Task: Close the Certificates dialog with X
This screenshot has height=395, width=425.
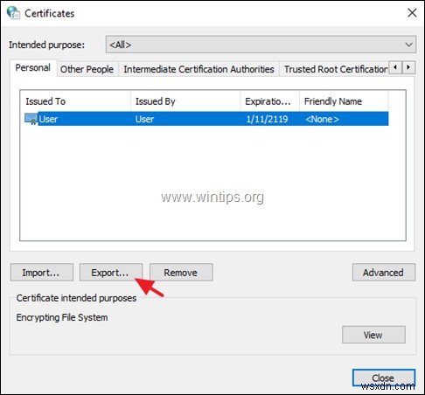Action: pos(412,13)
